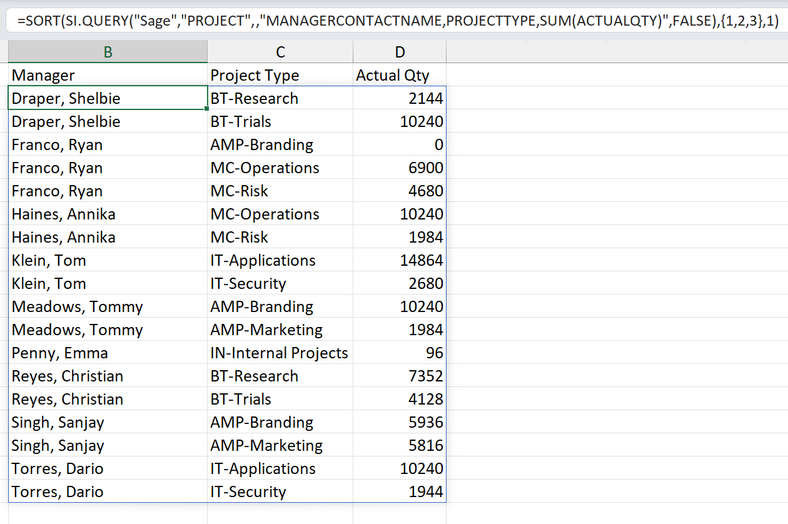Screen dimensions: 788x524
Task: Click BT-Trials cell in Reyes, Christian row
Action: [280, 399]
